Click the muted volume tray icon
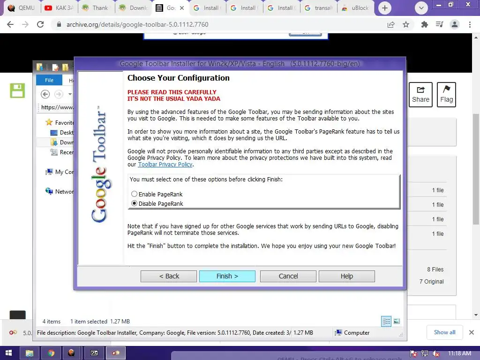Screen dimensions: 480x360 [436, 353]
